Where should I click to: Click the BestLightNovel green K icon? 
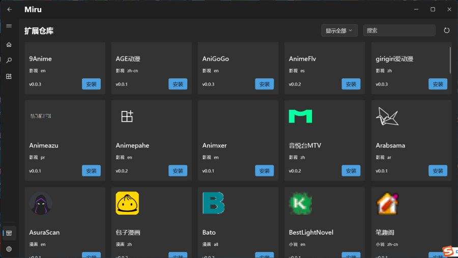[300, 204]
